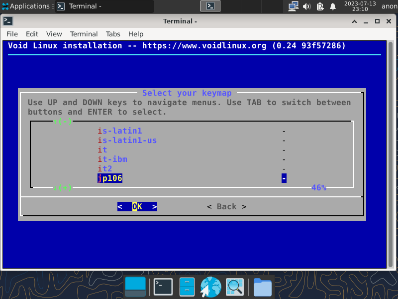This screenshot has height=299, width=398.
Task: Launch Terminal Emulator from the dock
Action: point(163,287)
